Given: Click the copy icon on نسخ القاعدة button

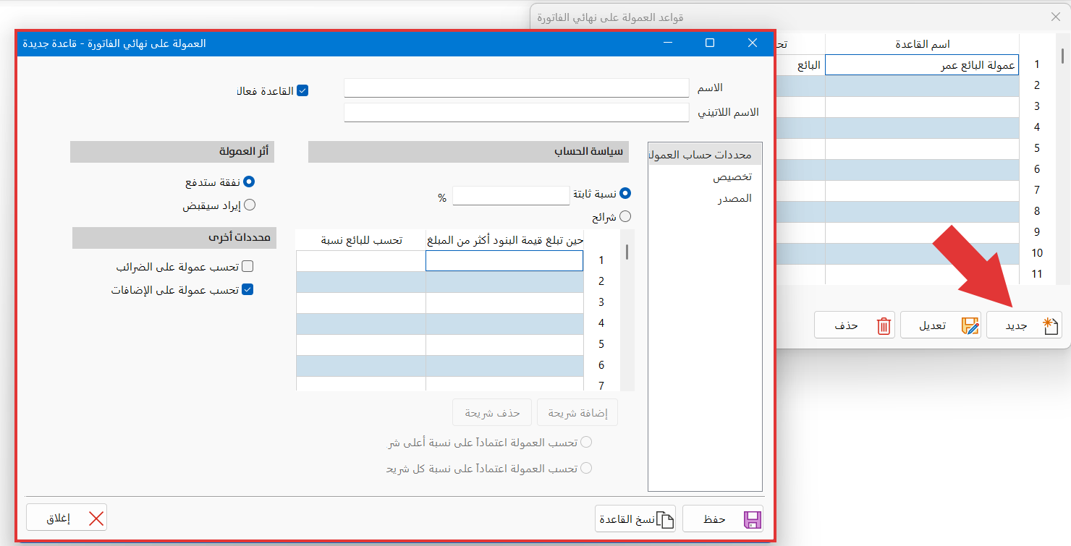Looking at the screenshot, I should (x=664, y=519).
